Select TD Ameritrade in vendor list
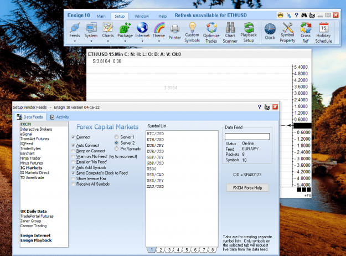Image resolution: width=346 pixels, height=256 pixels. pyautogui.click(x=32, y=177)
